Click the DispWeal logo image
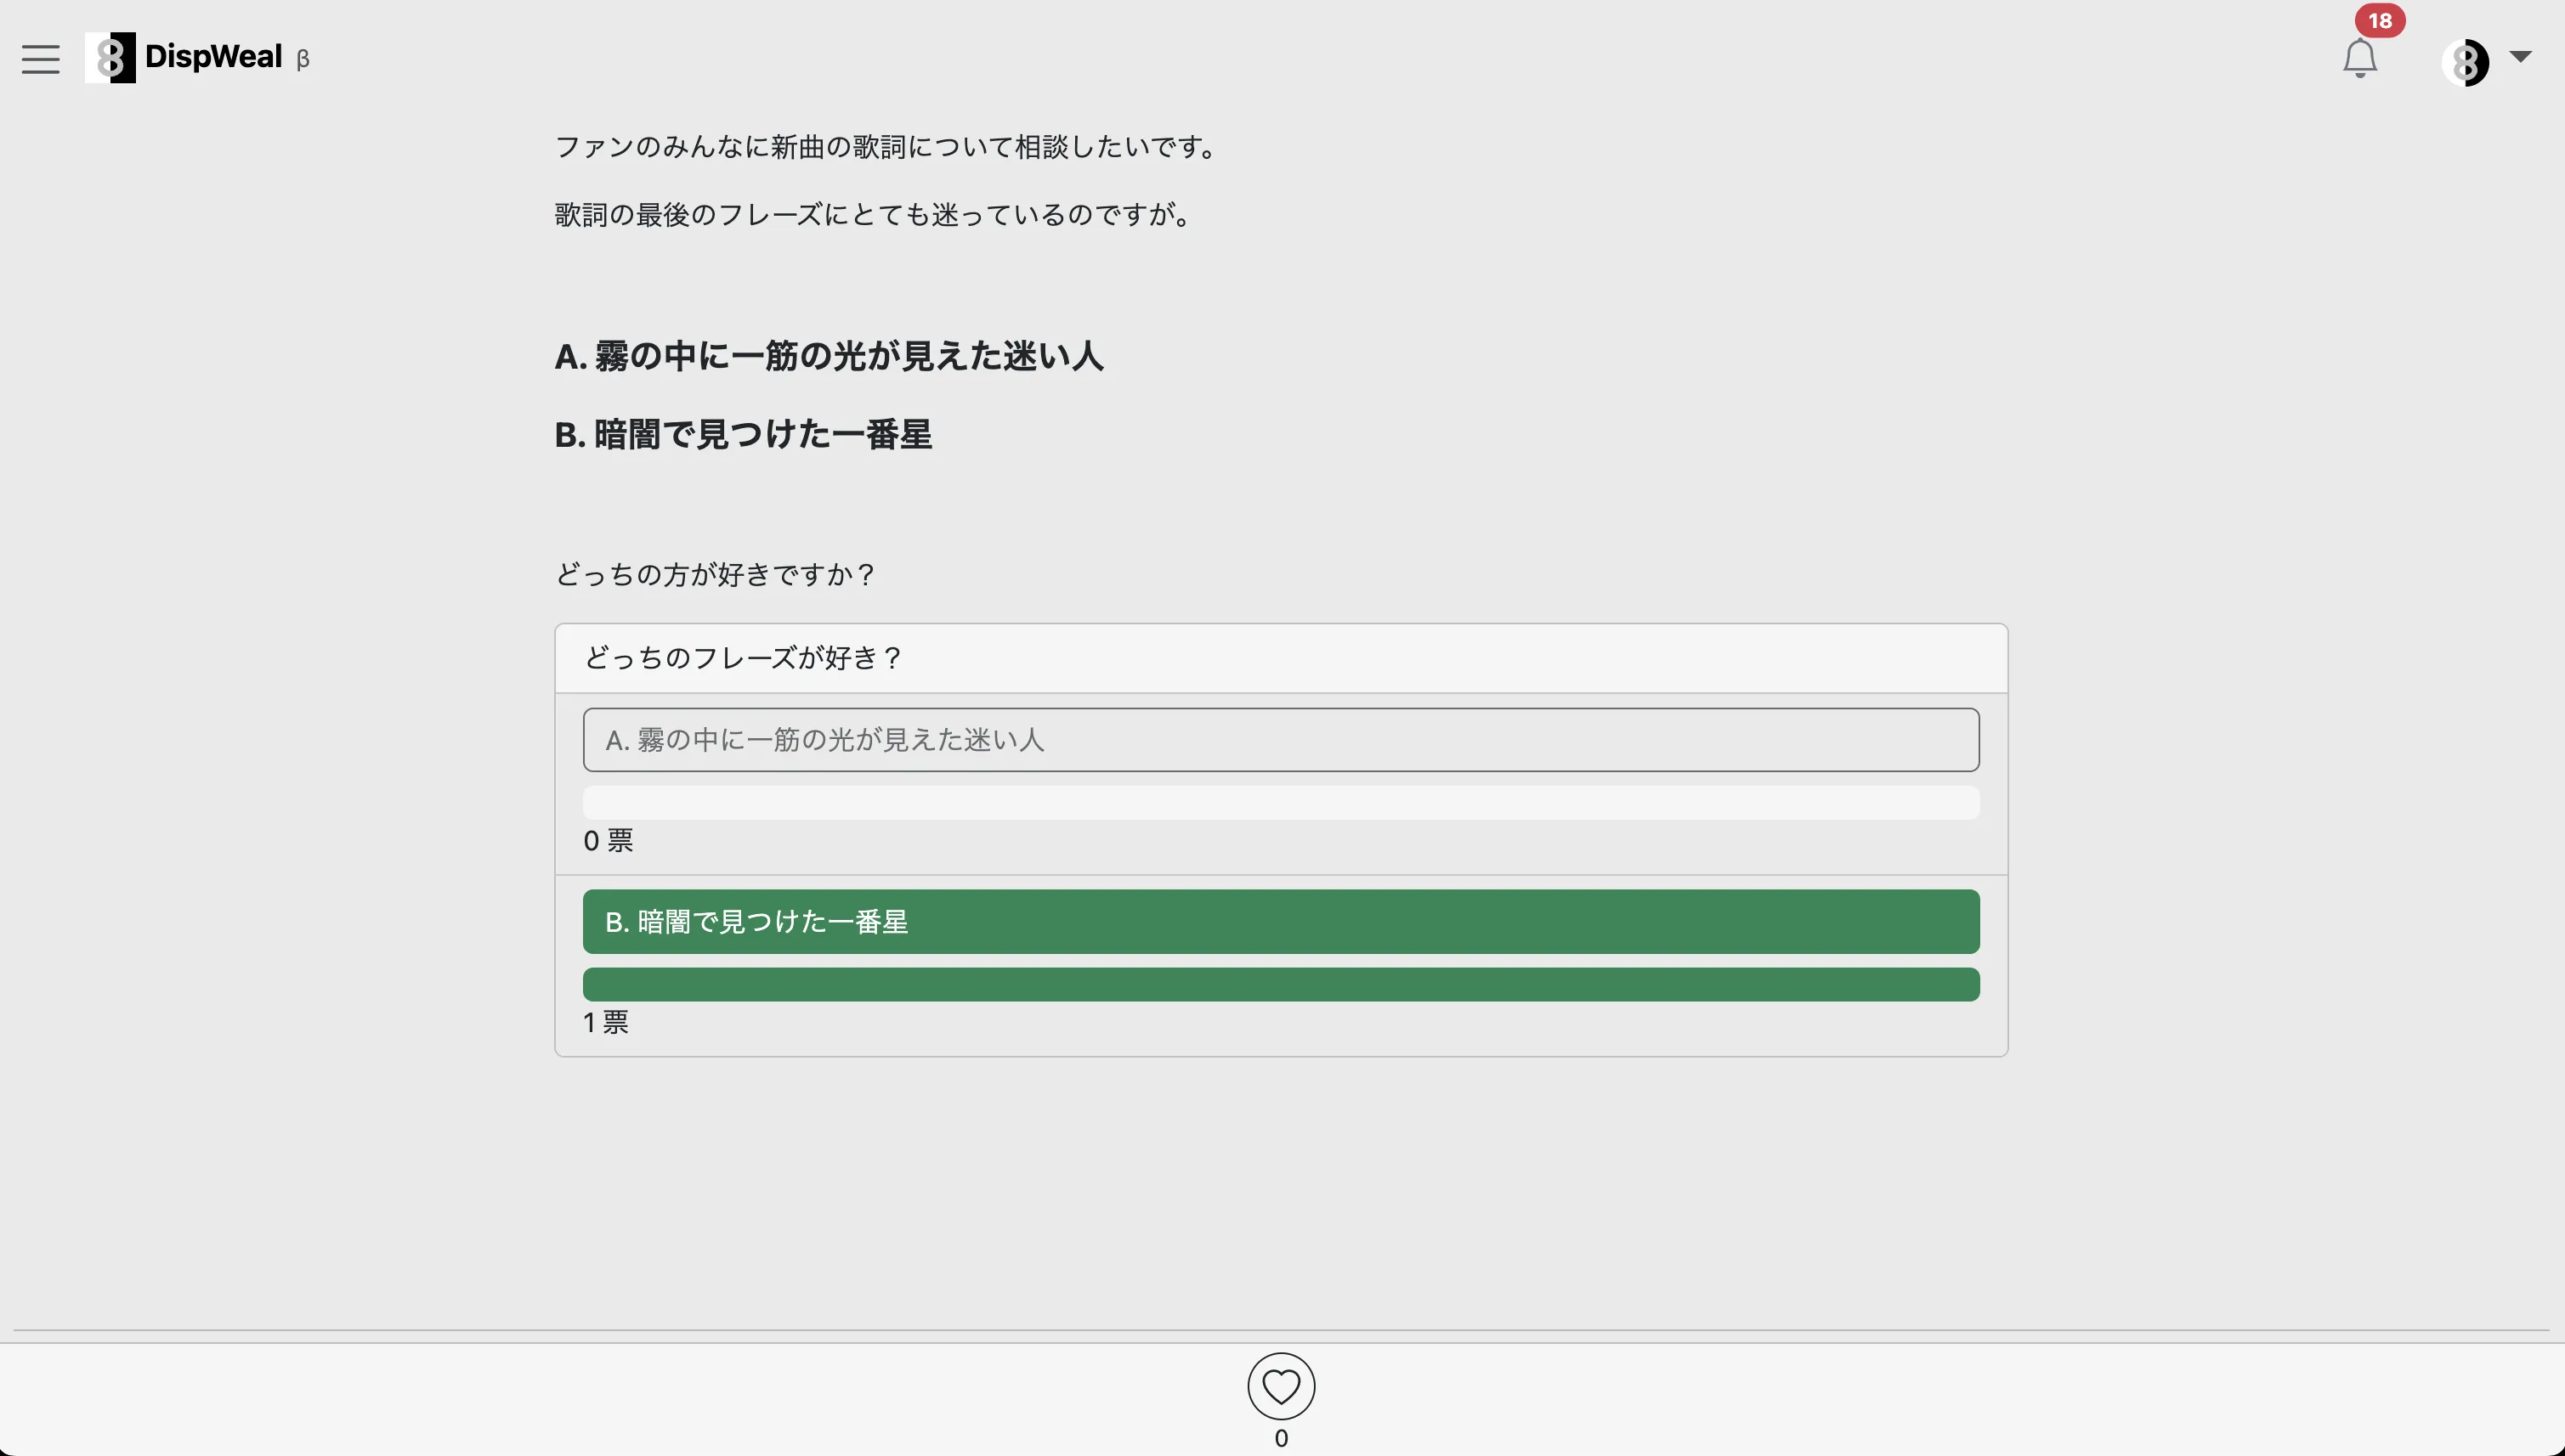 click(x=110, y=58)
